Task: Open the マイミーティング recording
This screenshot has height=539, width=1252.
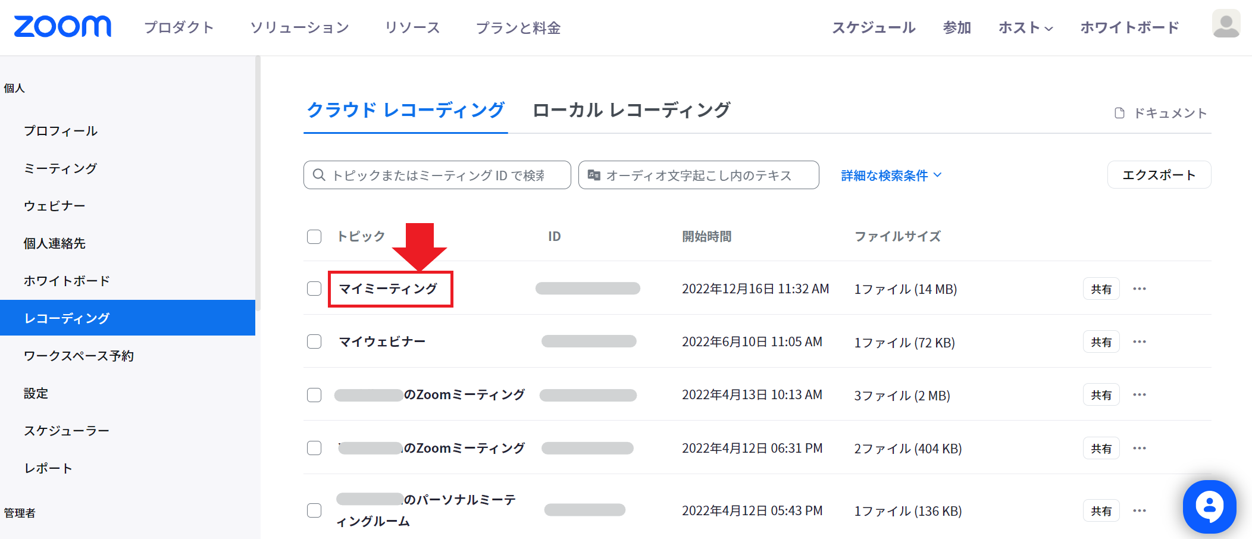Action: coord(388,289)
